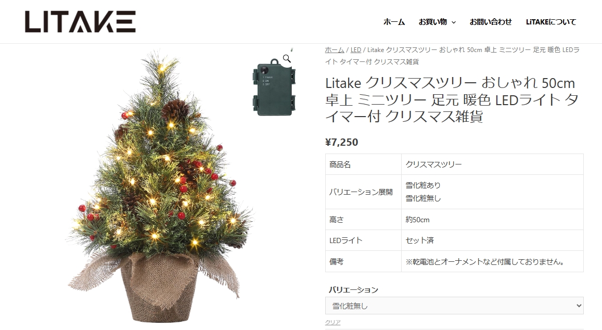Expand the お買い物 menu
The image size is (602, 330).
(433, 22)
